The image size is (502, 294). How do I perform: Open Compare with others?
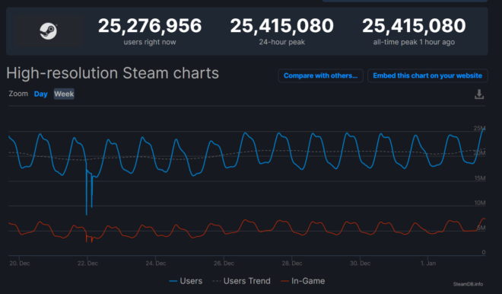(320, 75)
